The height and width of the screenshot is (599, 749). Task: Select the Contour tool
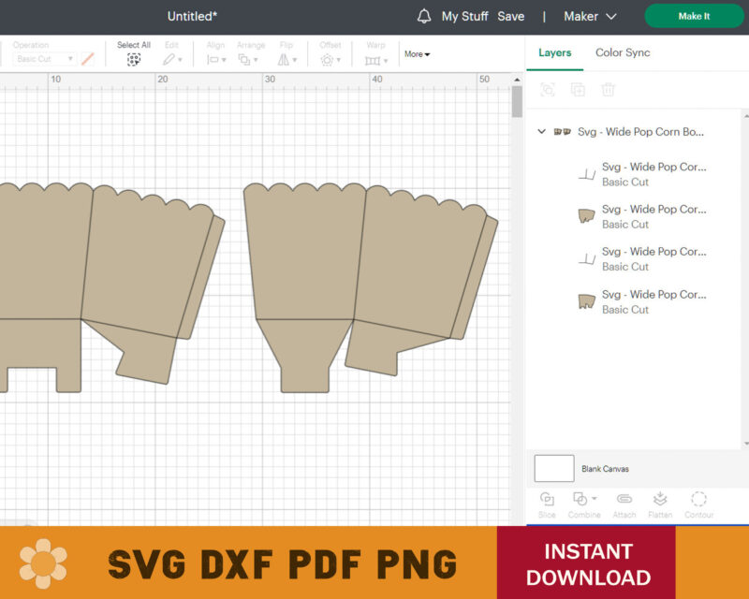point(699,501)
